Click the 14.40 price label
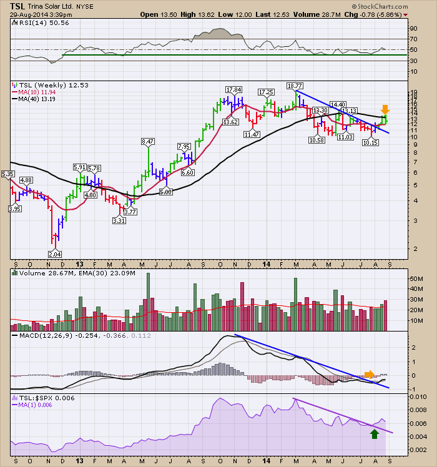The width and height of the screenshot is (437, 467). click(x=338, y=104)
